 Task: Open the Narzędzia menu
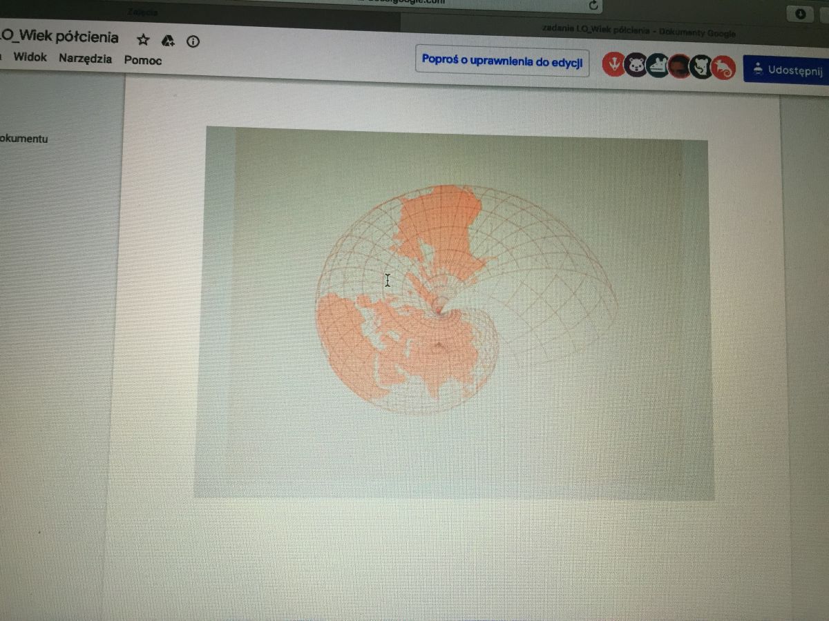pyautogui.click(x=85, y=59)
